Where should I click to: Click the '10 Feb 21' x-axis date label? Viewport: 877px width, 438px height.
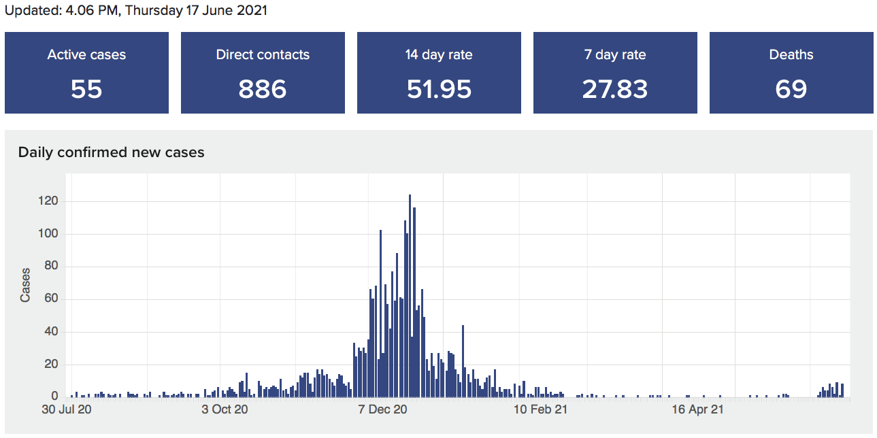[x=541, y=410]
